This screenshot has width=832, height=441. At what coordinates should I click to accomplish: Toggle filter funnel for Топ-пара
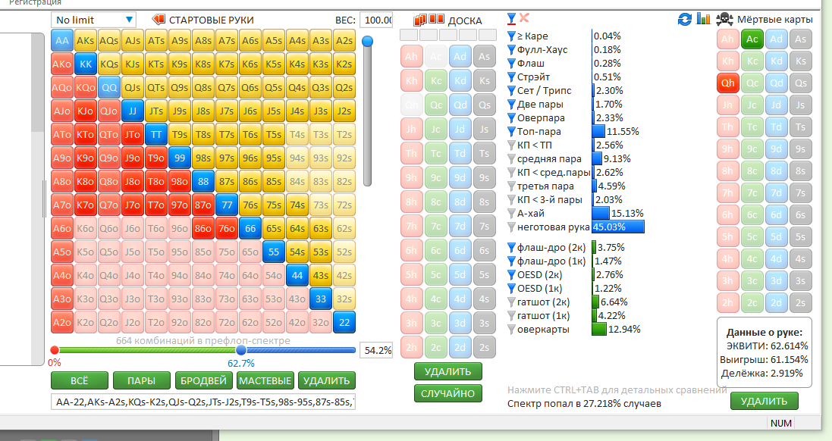[x=511, y=131]
